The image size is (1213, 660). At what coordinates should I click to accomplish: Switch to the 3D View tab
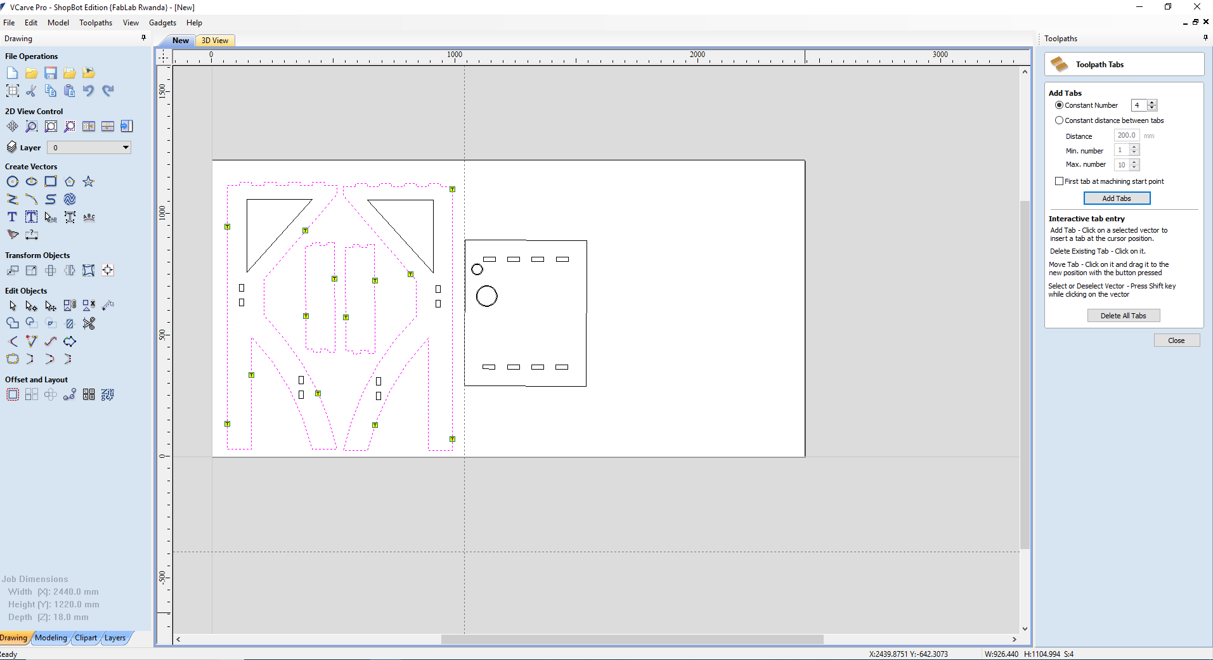[x=215, y=41]
